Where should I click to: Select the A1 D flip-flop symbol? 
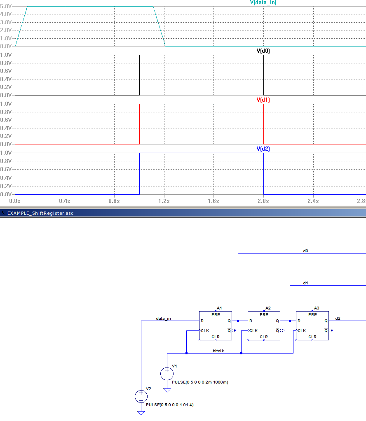pyautogui.click(x=215, y=325)
